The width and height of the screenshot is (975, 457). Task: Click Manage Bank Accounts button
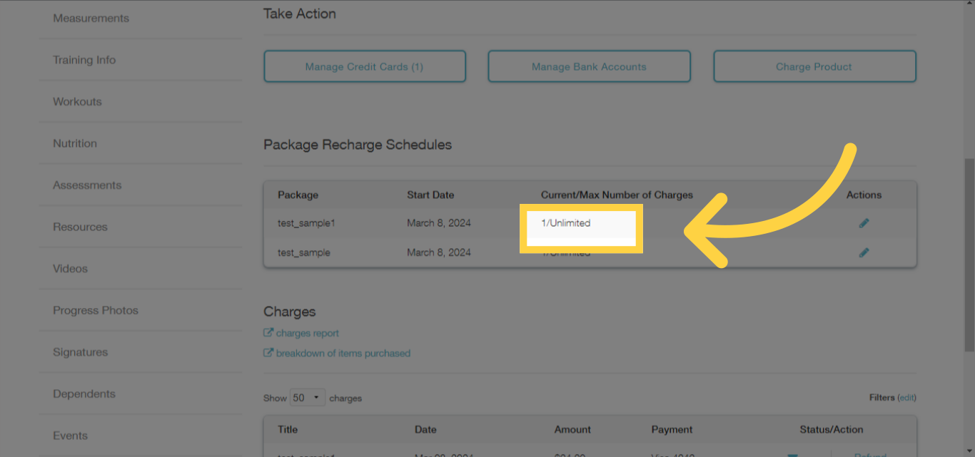(589, 67)
